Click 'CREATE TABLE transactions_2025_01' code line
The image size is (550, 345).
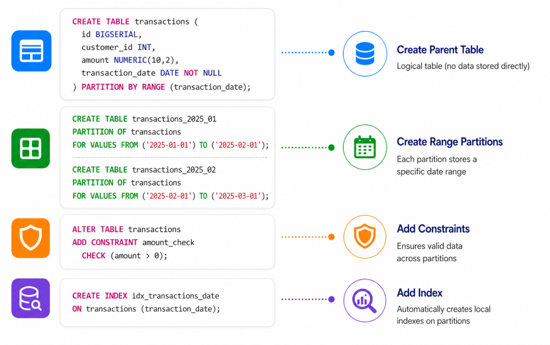[x=144, y=119]
